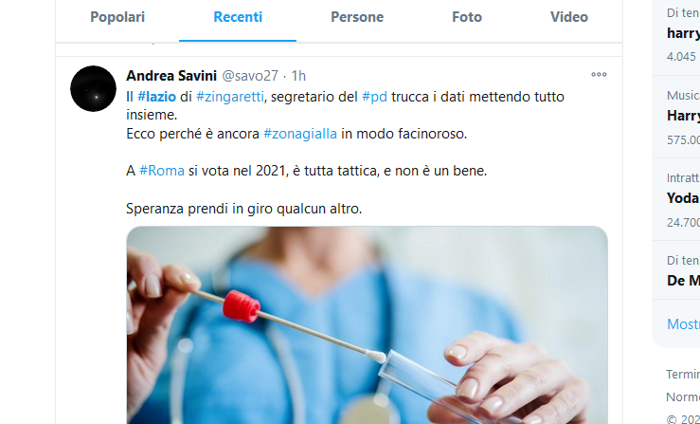The height and width of the screenshot is (424, 700).
Task: Switch to the Foto tab
Action: [x=467, y=17]
